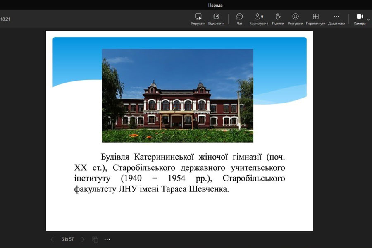Screen dimensions: 372x248
Task: Toggle the Камера on or off
Action: 360,17
